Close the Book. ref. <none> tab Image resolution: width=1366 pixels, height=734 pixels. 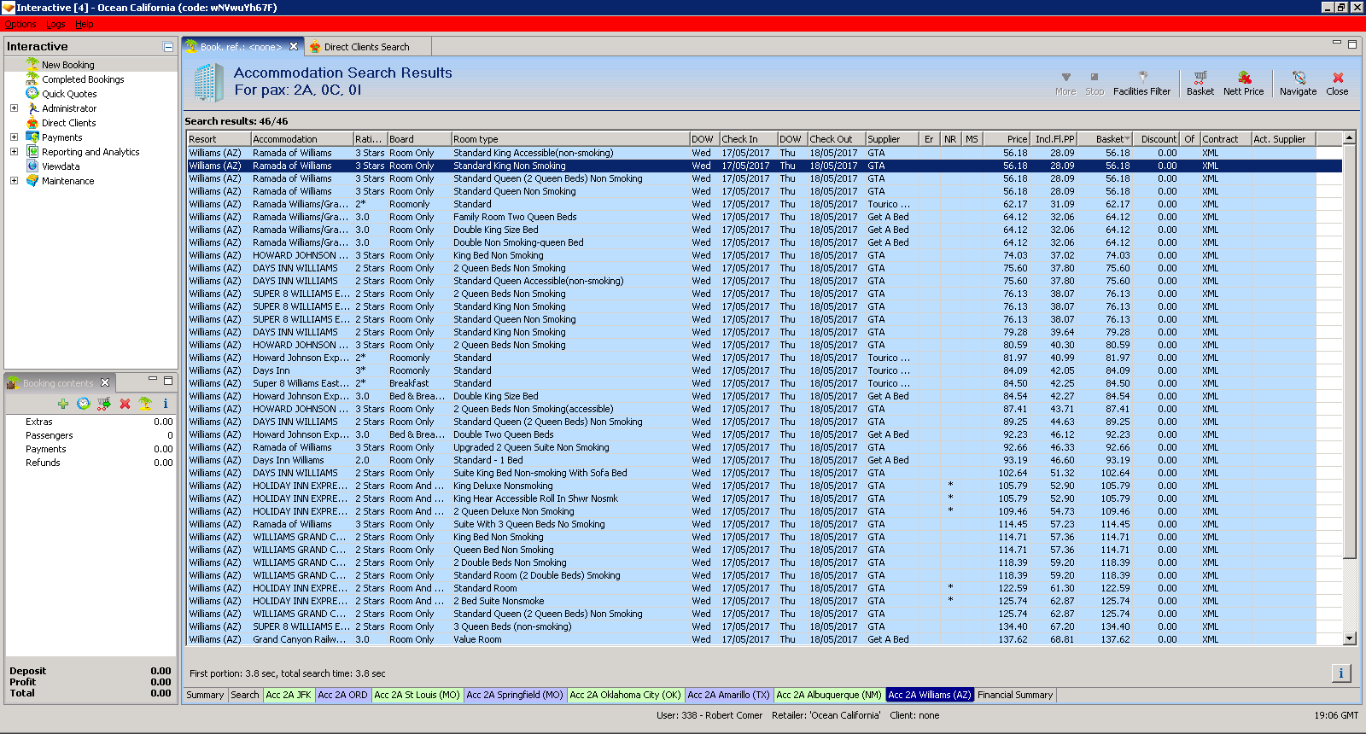click(x=294, y=47)
